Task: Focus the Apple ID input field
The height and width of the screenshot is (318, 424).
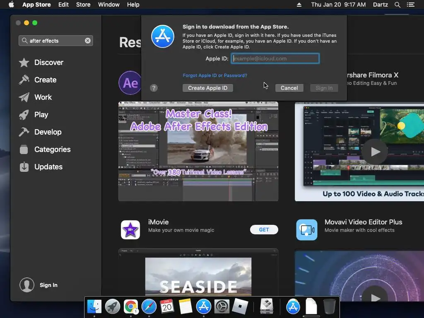Action: [275, 58]
